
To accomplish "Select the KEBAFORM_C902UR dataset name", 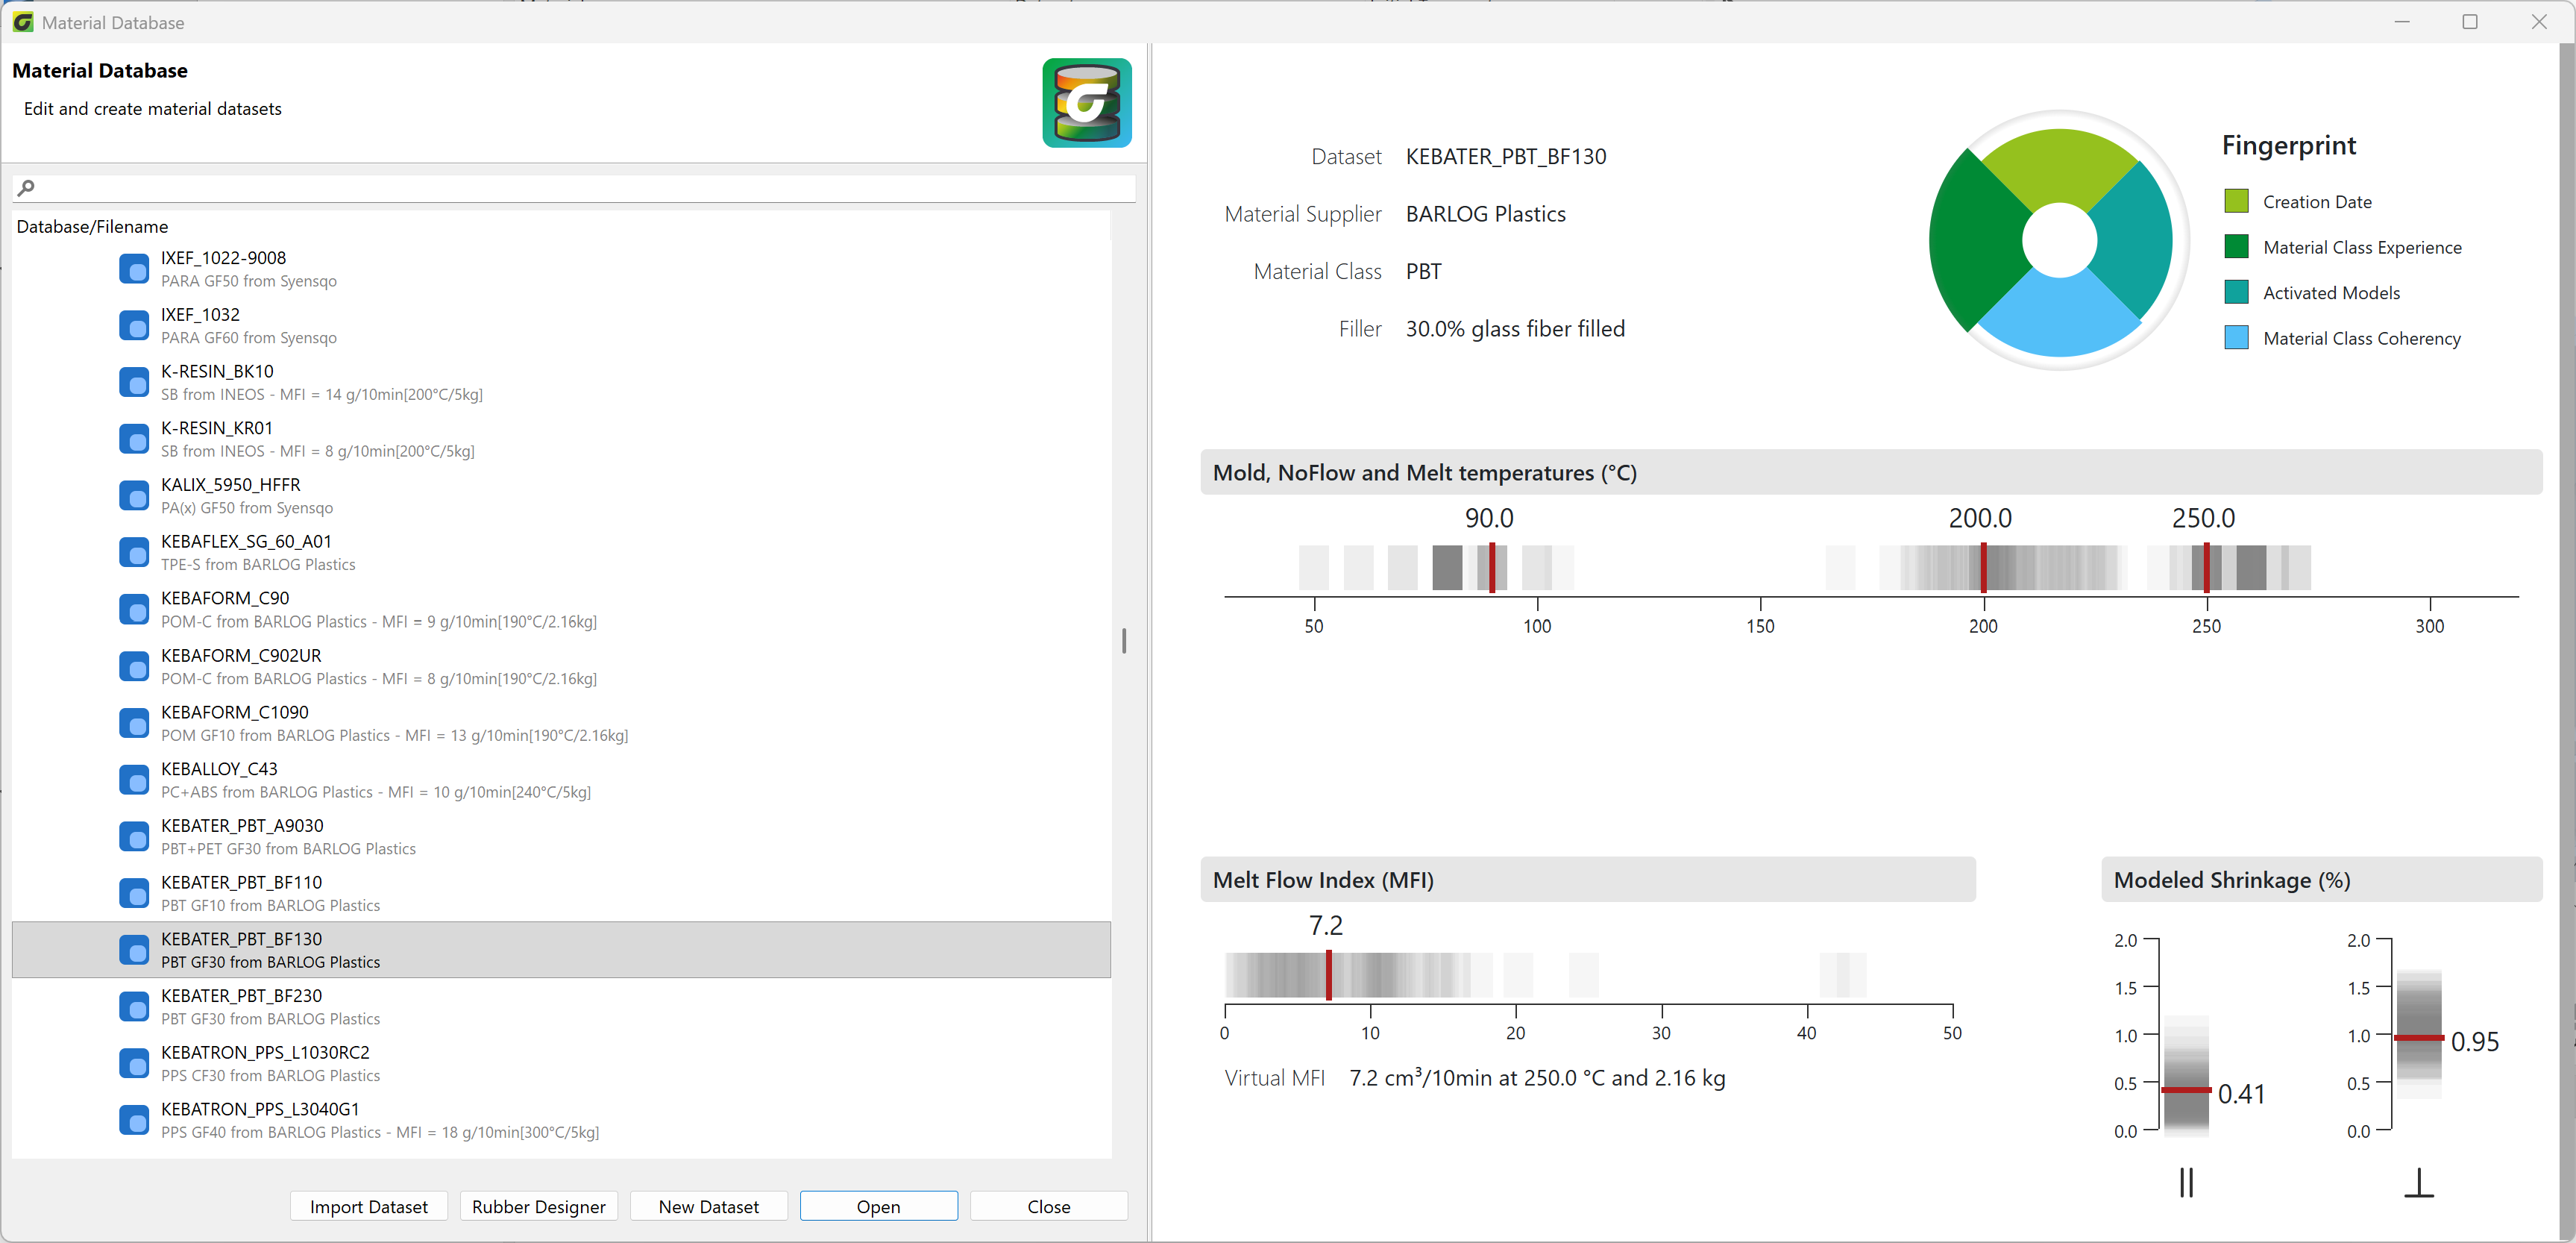I will (241, 656).
